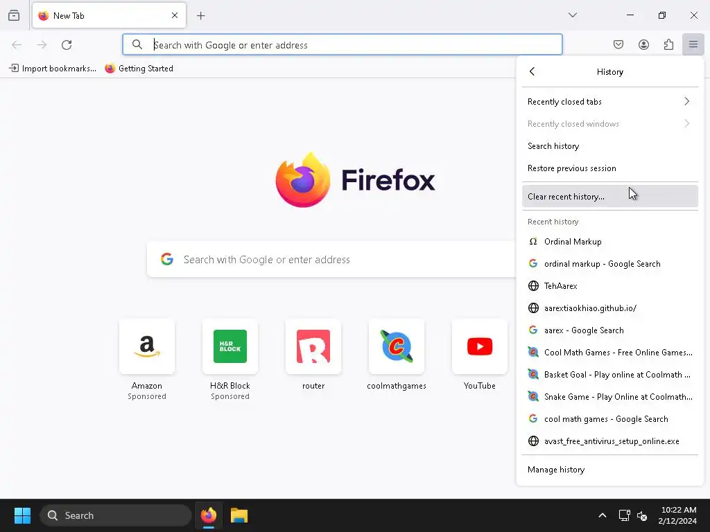Click Import bookmarks in the bookmarks toolbar
The image size is (710, 532).
[x=53, y=69]
